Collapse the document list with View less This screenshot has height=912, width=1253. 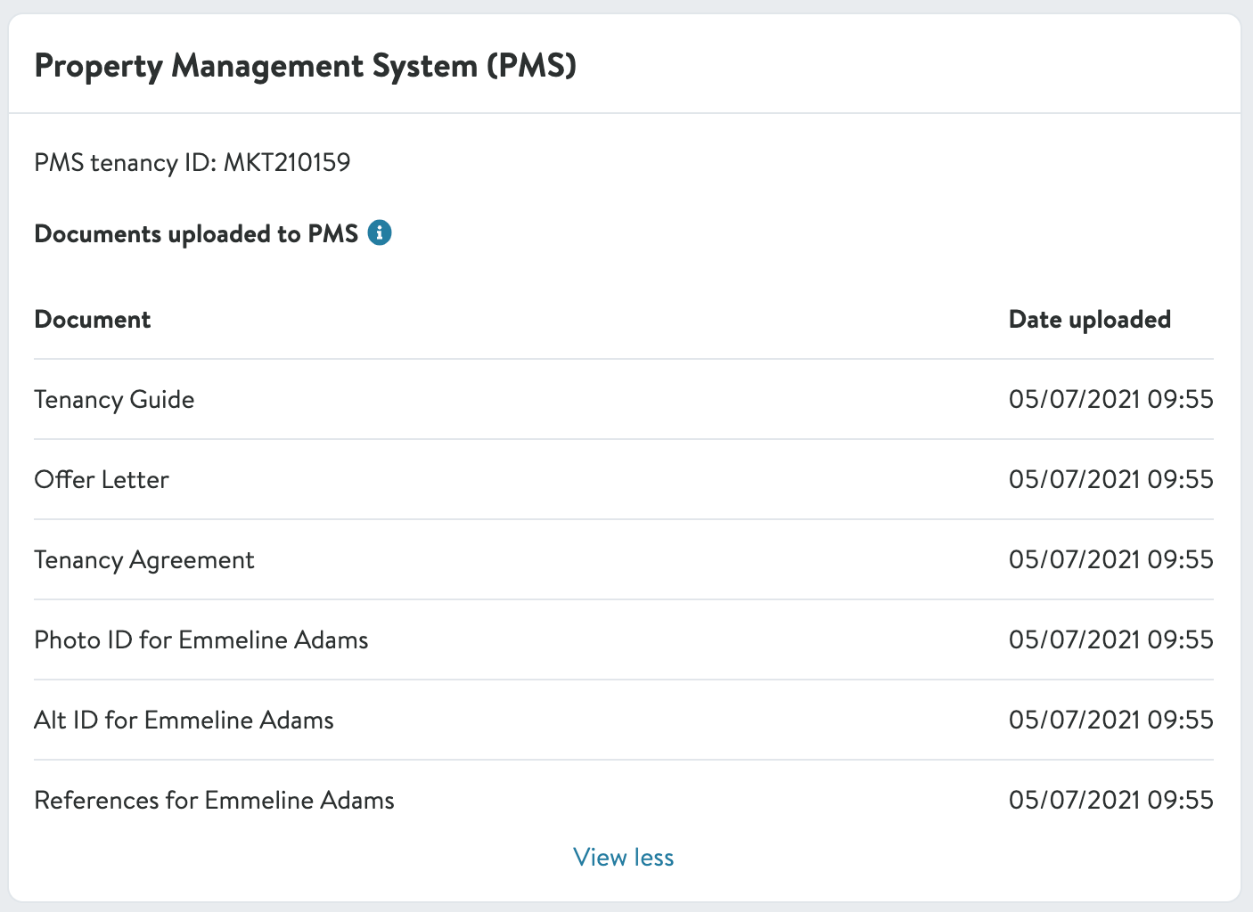[624, 857]
